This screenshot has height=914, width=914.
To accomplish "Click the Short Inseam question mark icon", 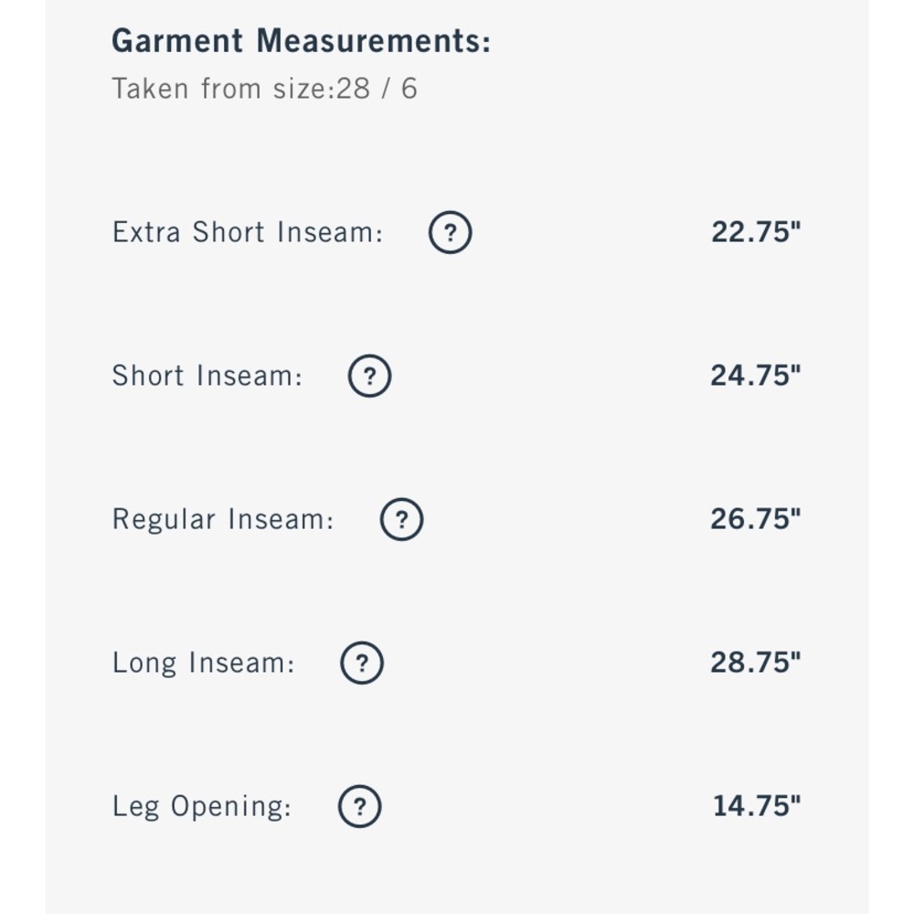I will pos(369,376).
